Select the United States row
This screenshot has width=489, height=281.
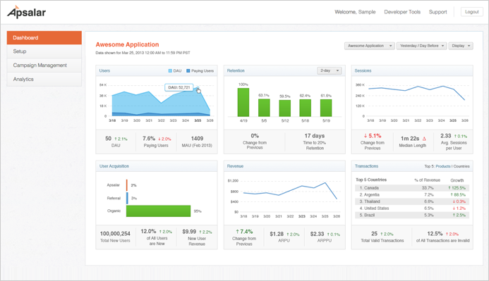pyautogui.click(x=412, y=208)
